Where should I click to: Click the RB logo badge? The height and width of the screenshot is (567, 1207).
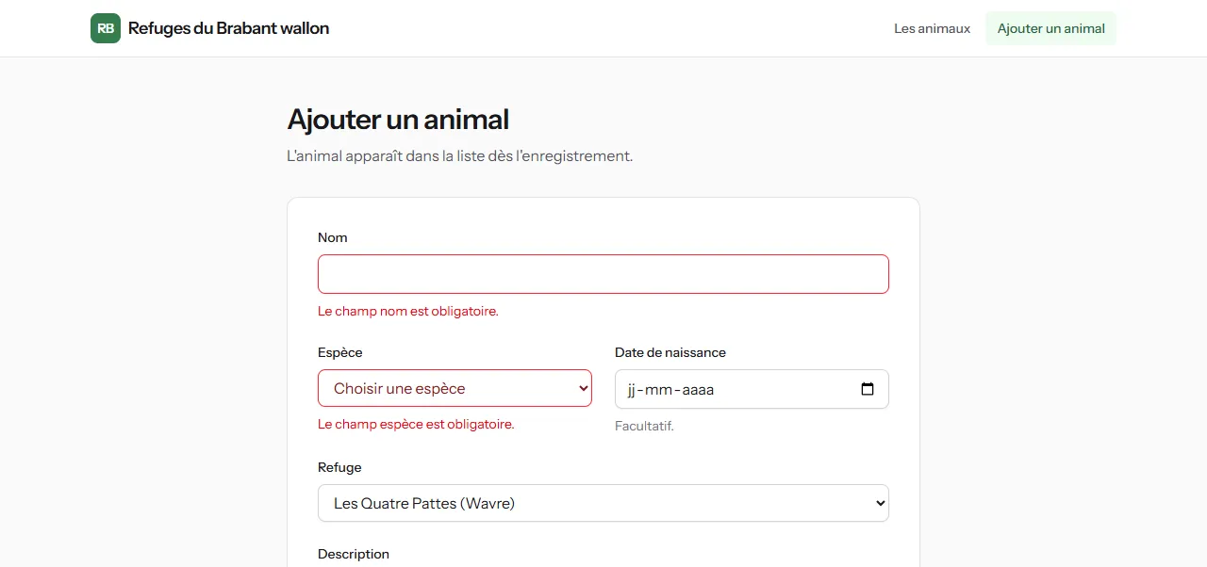[106, 28]
